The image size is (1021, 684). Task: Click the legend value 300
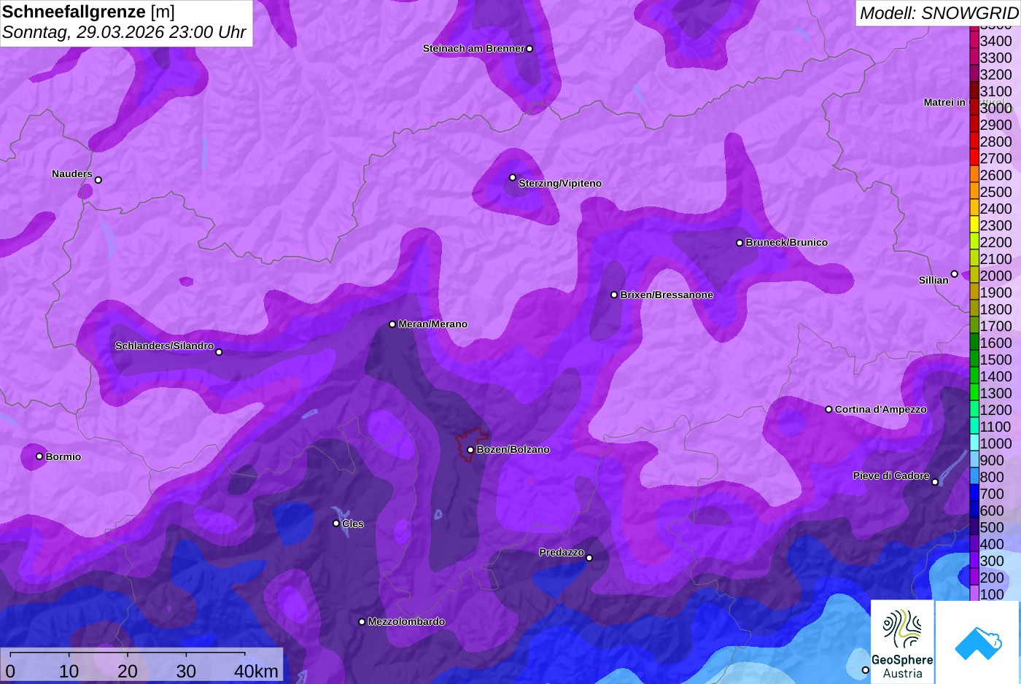(x=992, y=561)
